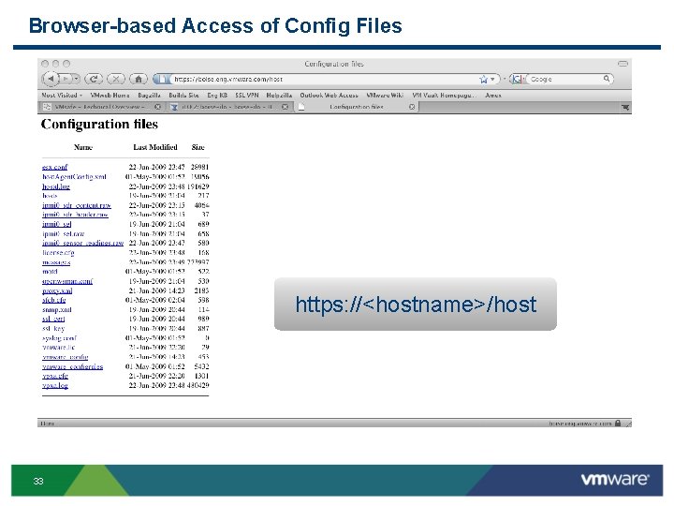674x506 pixels.
Task: Open the sfcb.cfg link
Action: [53, 300]
